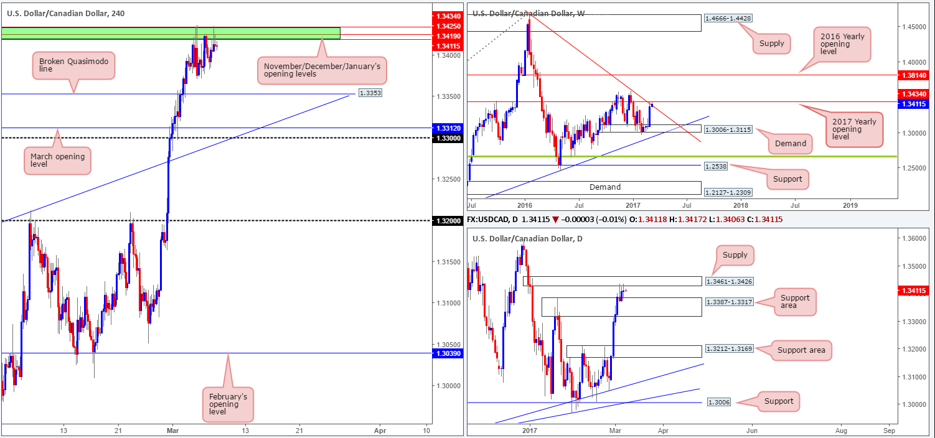Select the 1.36000 axis value on daily chart

[913, 239]
